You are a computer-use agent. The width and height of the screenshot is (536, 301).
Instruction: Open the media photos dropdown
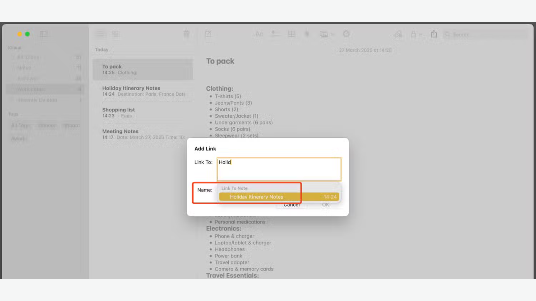tap(327, 34)
